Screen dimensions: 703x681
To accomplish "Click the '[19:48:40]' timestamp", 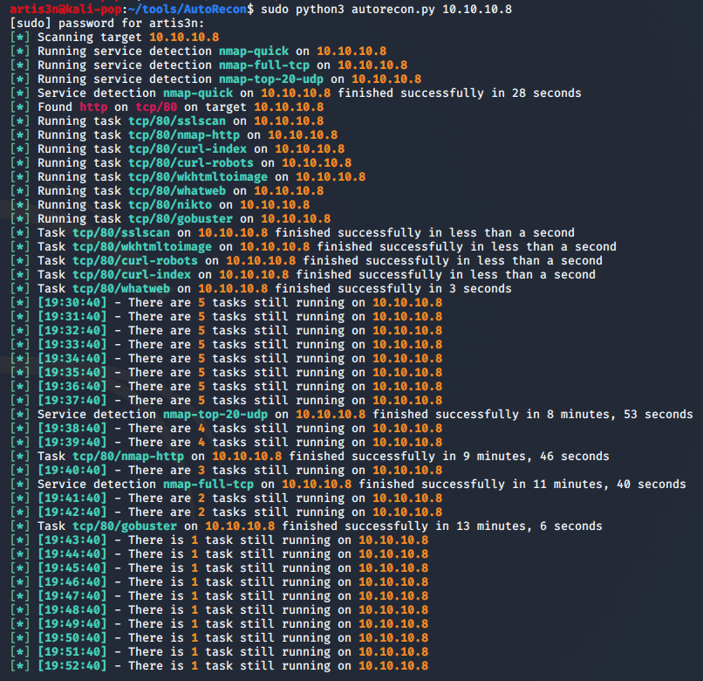I will [72, 609].
